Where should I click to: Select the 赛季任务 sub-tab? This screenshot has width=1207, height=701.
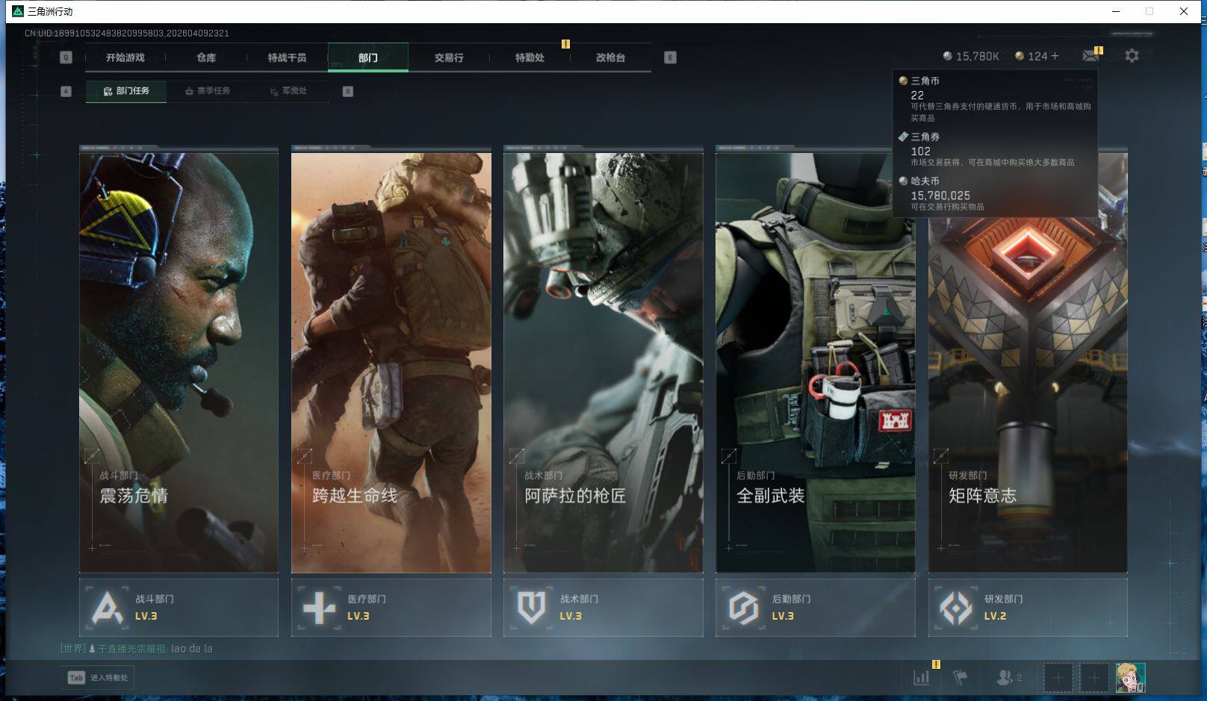pos(208,91)
